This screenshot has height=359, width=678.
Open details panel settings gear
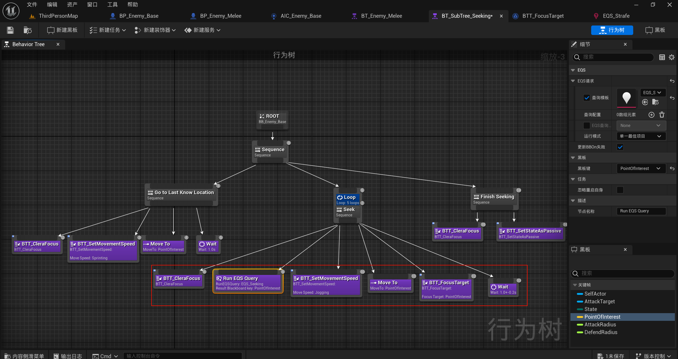tap(671, 57)
